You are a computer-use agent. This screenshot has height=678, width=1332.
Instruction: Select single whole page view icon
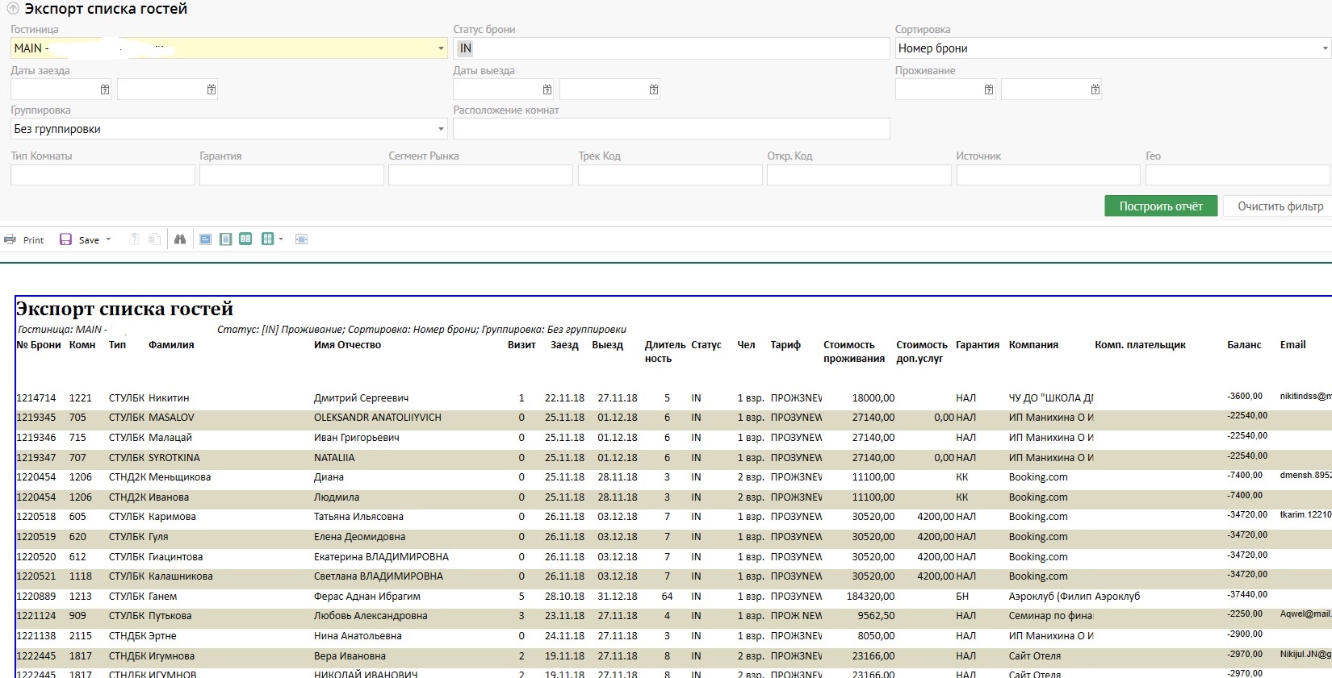click(x=226, y=239)
